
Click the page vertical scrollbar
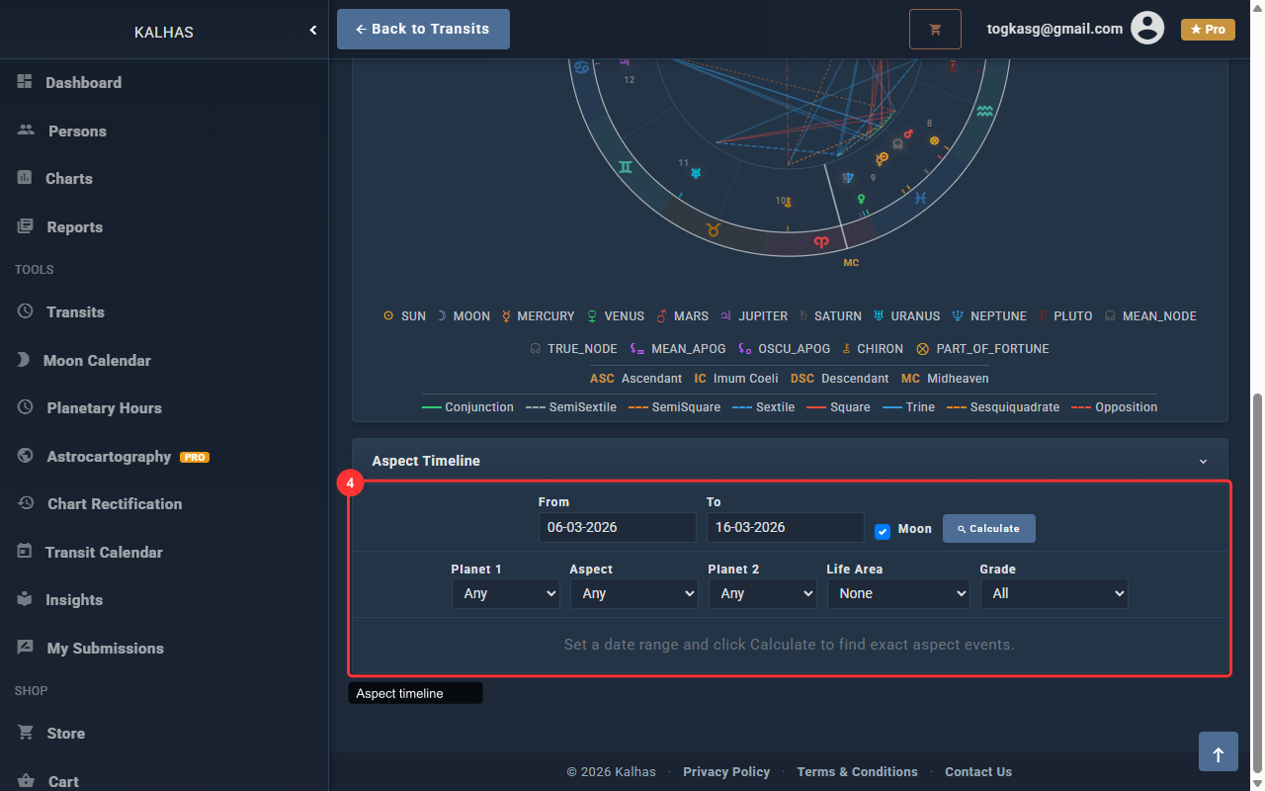(1257, 583)
